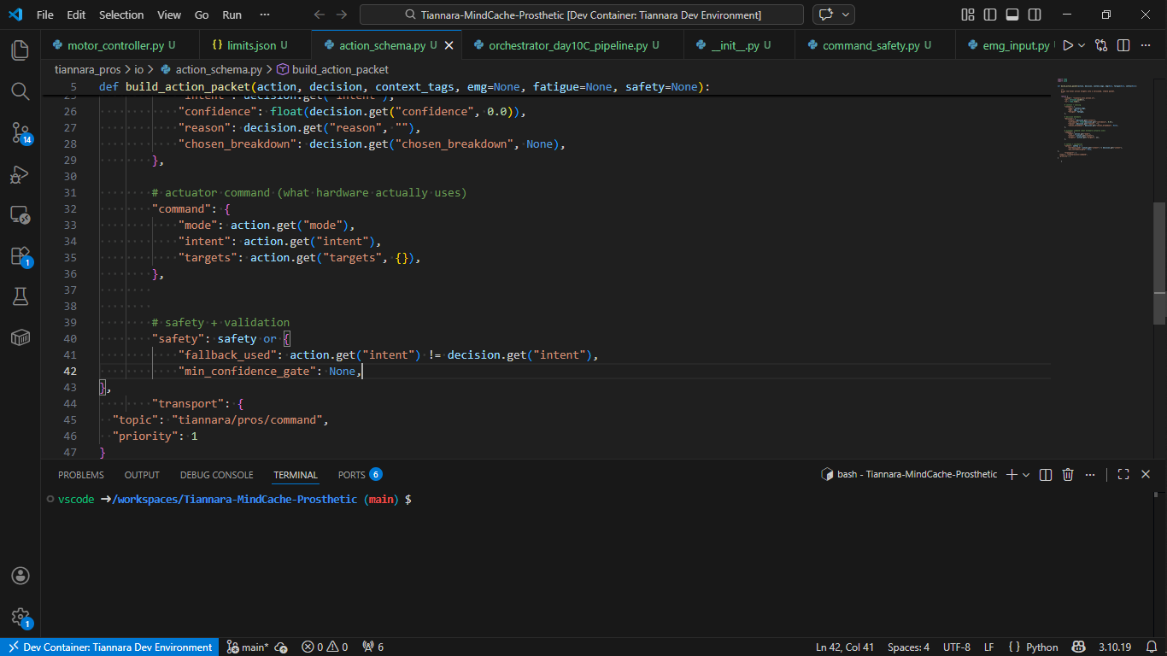
Task: Kill the terminal using the trash icon
Action: tap(1068, 474)
